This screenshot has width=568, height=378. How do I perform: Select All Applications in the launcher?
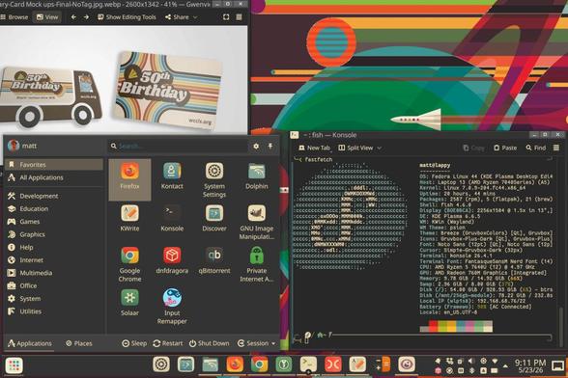click(54, 177)
